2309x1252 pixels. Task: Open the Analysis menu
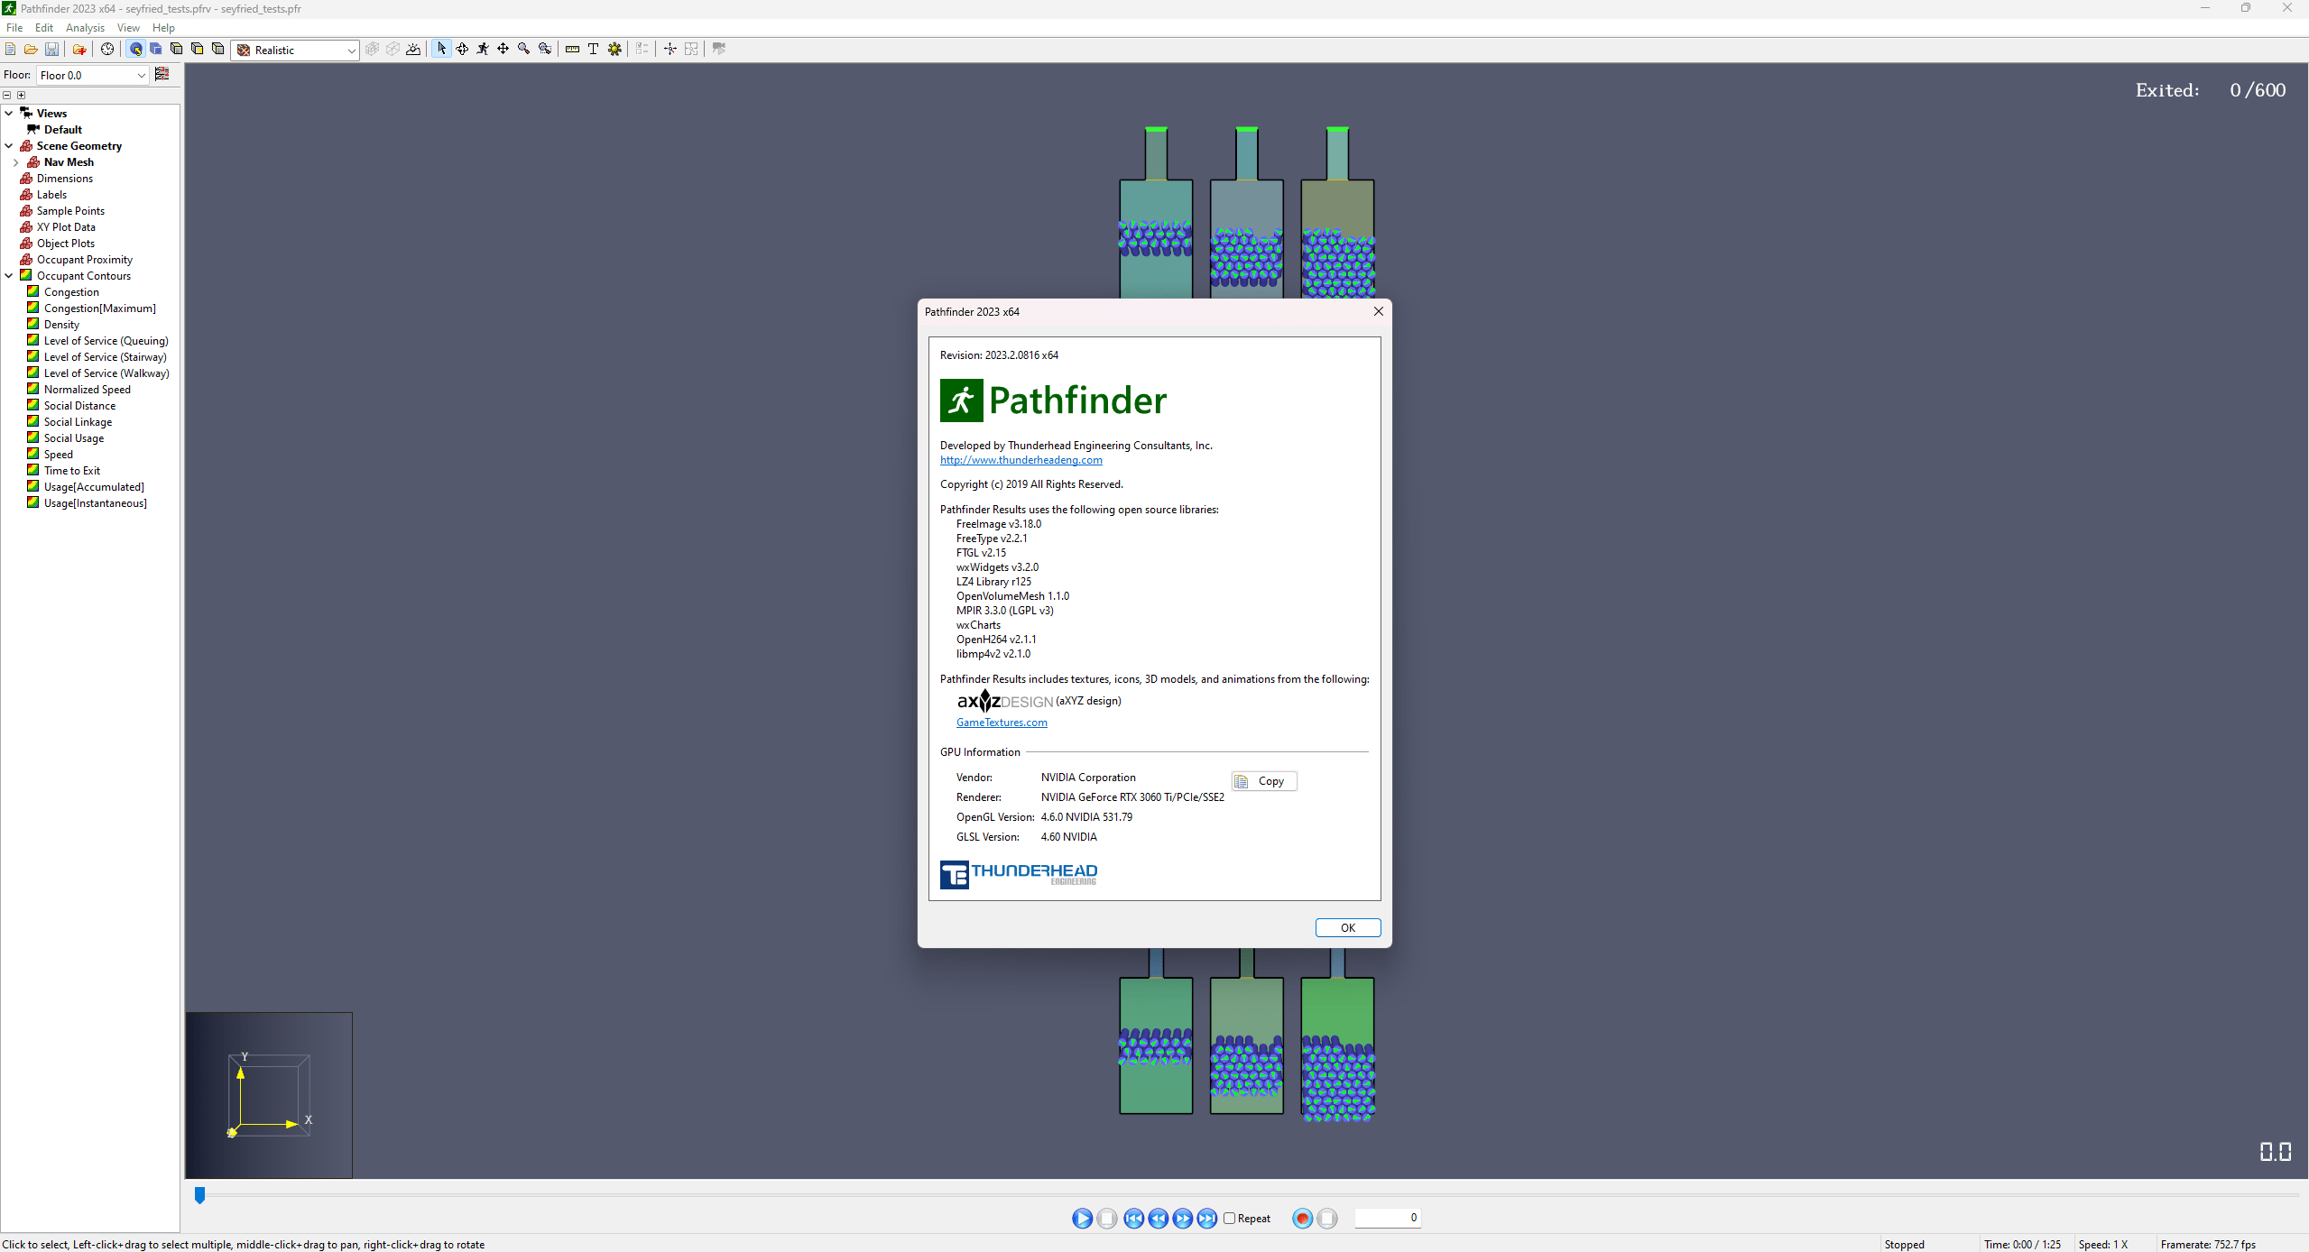(x=85, y=28)
